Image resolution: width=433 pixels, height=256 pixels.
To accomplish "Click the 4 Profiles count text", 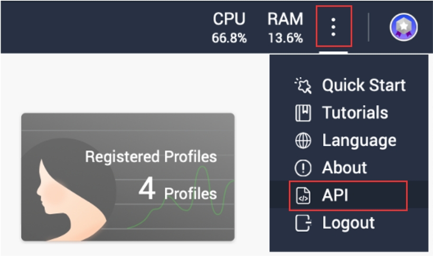I will (x=177, y=191).
